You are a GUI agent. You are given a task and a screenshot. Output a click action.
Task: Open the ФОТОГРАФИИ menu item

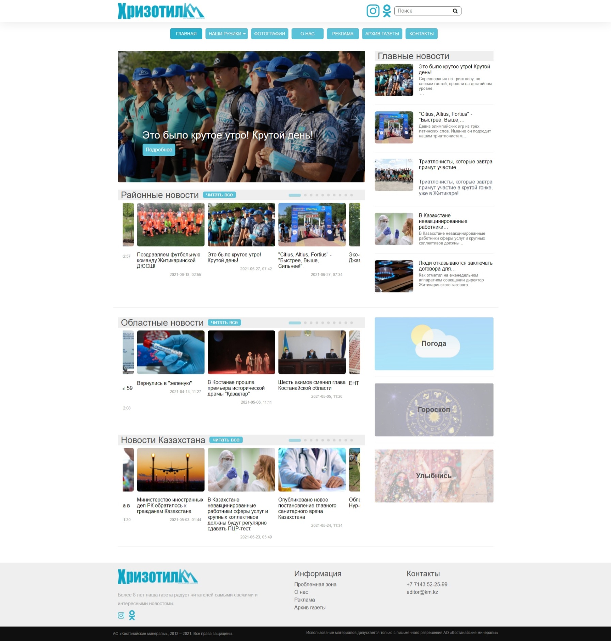(269, 34)
